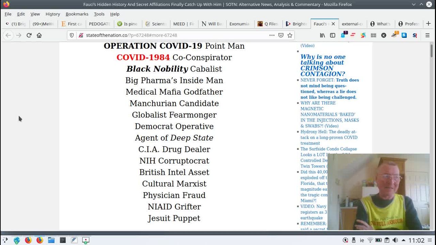Open the Firefox hamburger menu

tap(427, 35)
